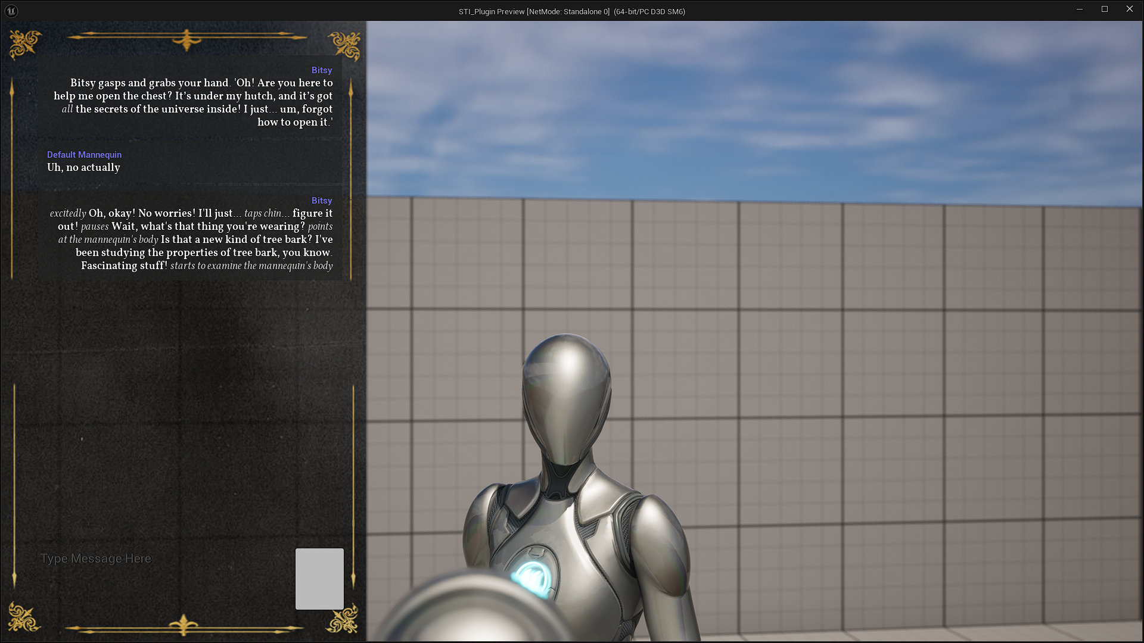Viewport: 1144px width, 643px height.
Task: Click the bottom-left golden corner ornament
Action: (24, 617)
